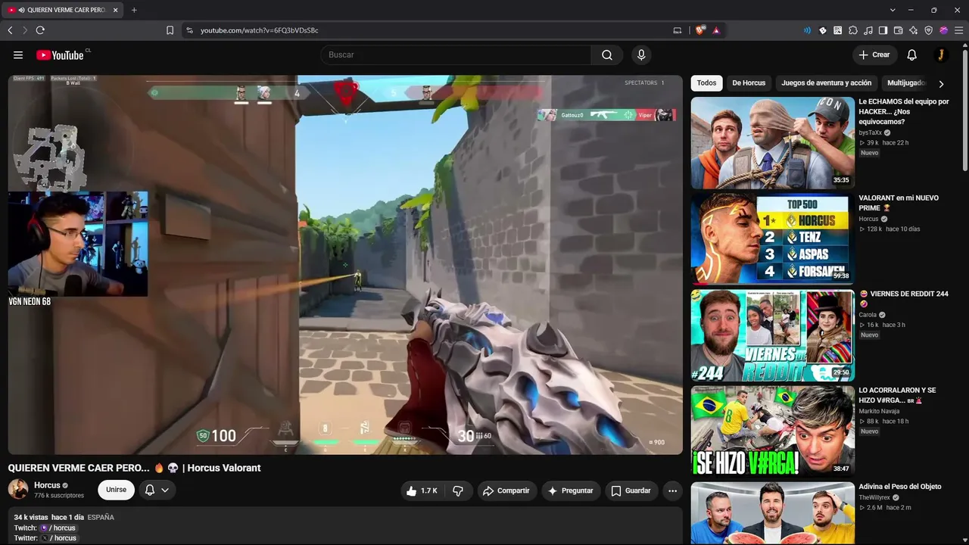Viewport: 969px width, 545px height.
Task: Click the '34 k vistas' text
Action: click(31, 517)
